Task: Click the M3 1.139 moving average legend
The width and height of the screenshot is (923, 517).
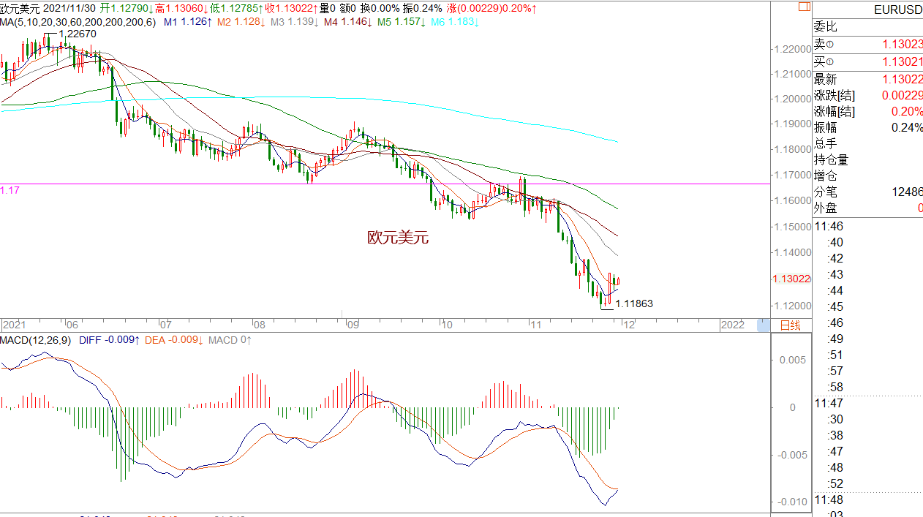Action: click(x=295, y=22)
